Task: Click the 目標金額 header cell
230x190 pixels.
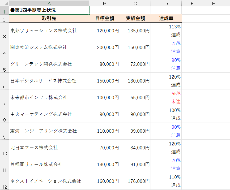Action: tap(104, 19)
